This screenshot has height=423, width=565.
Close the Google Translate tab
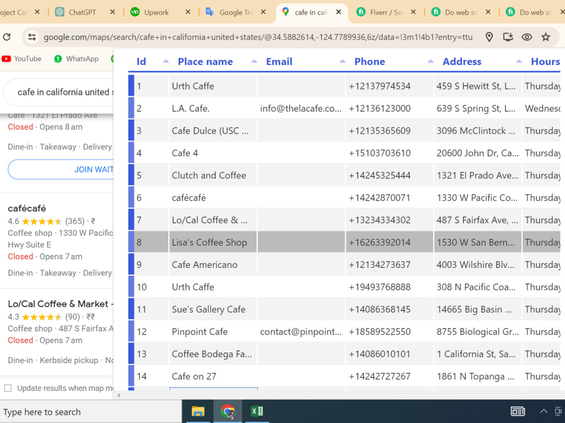coord(263,12)
